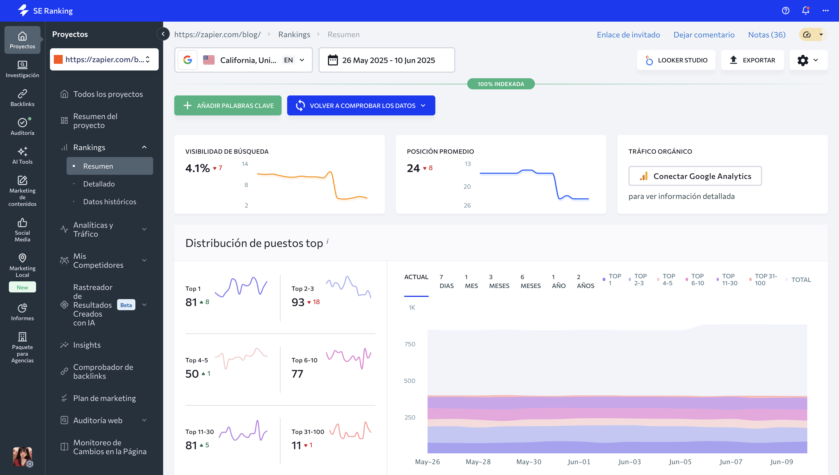Open the gear settings dropdown
Viewport: 839px width, 475px height.
(808, 60)
